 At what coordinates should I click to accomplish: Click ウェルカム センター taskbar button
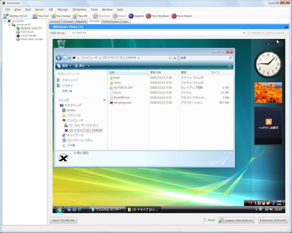coord(107,210)
